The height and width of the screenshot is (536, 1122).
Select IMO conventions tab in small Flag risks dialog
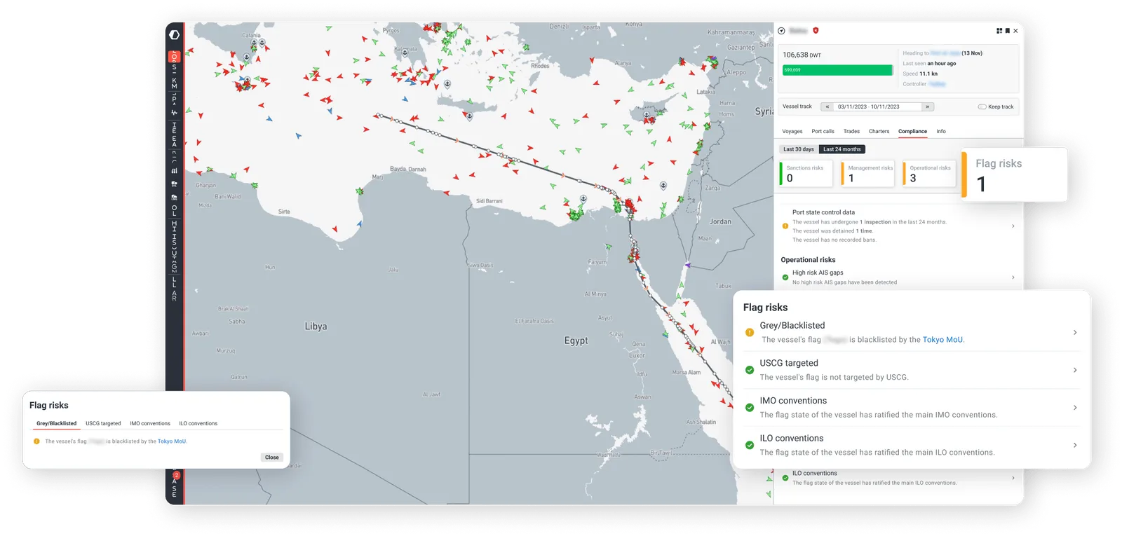pos(150,423)
